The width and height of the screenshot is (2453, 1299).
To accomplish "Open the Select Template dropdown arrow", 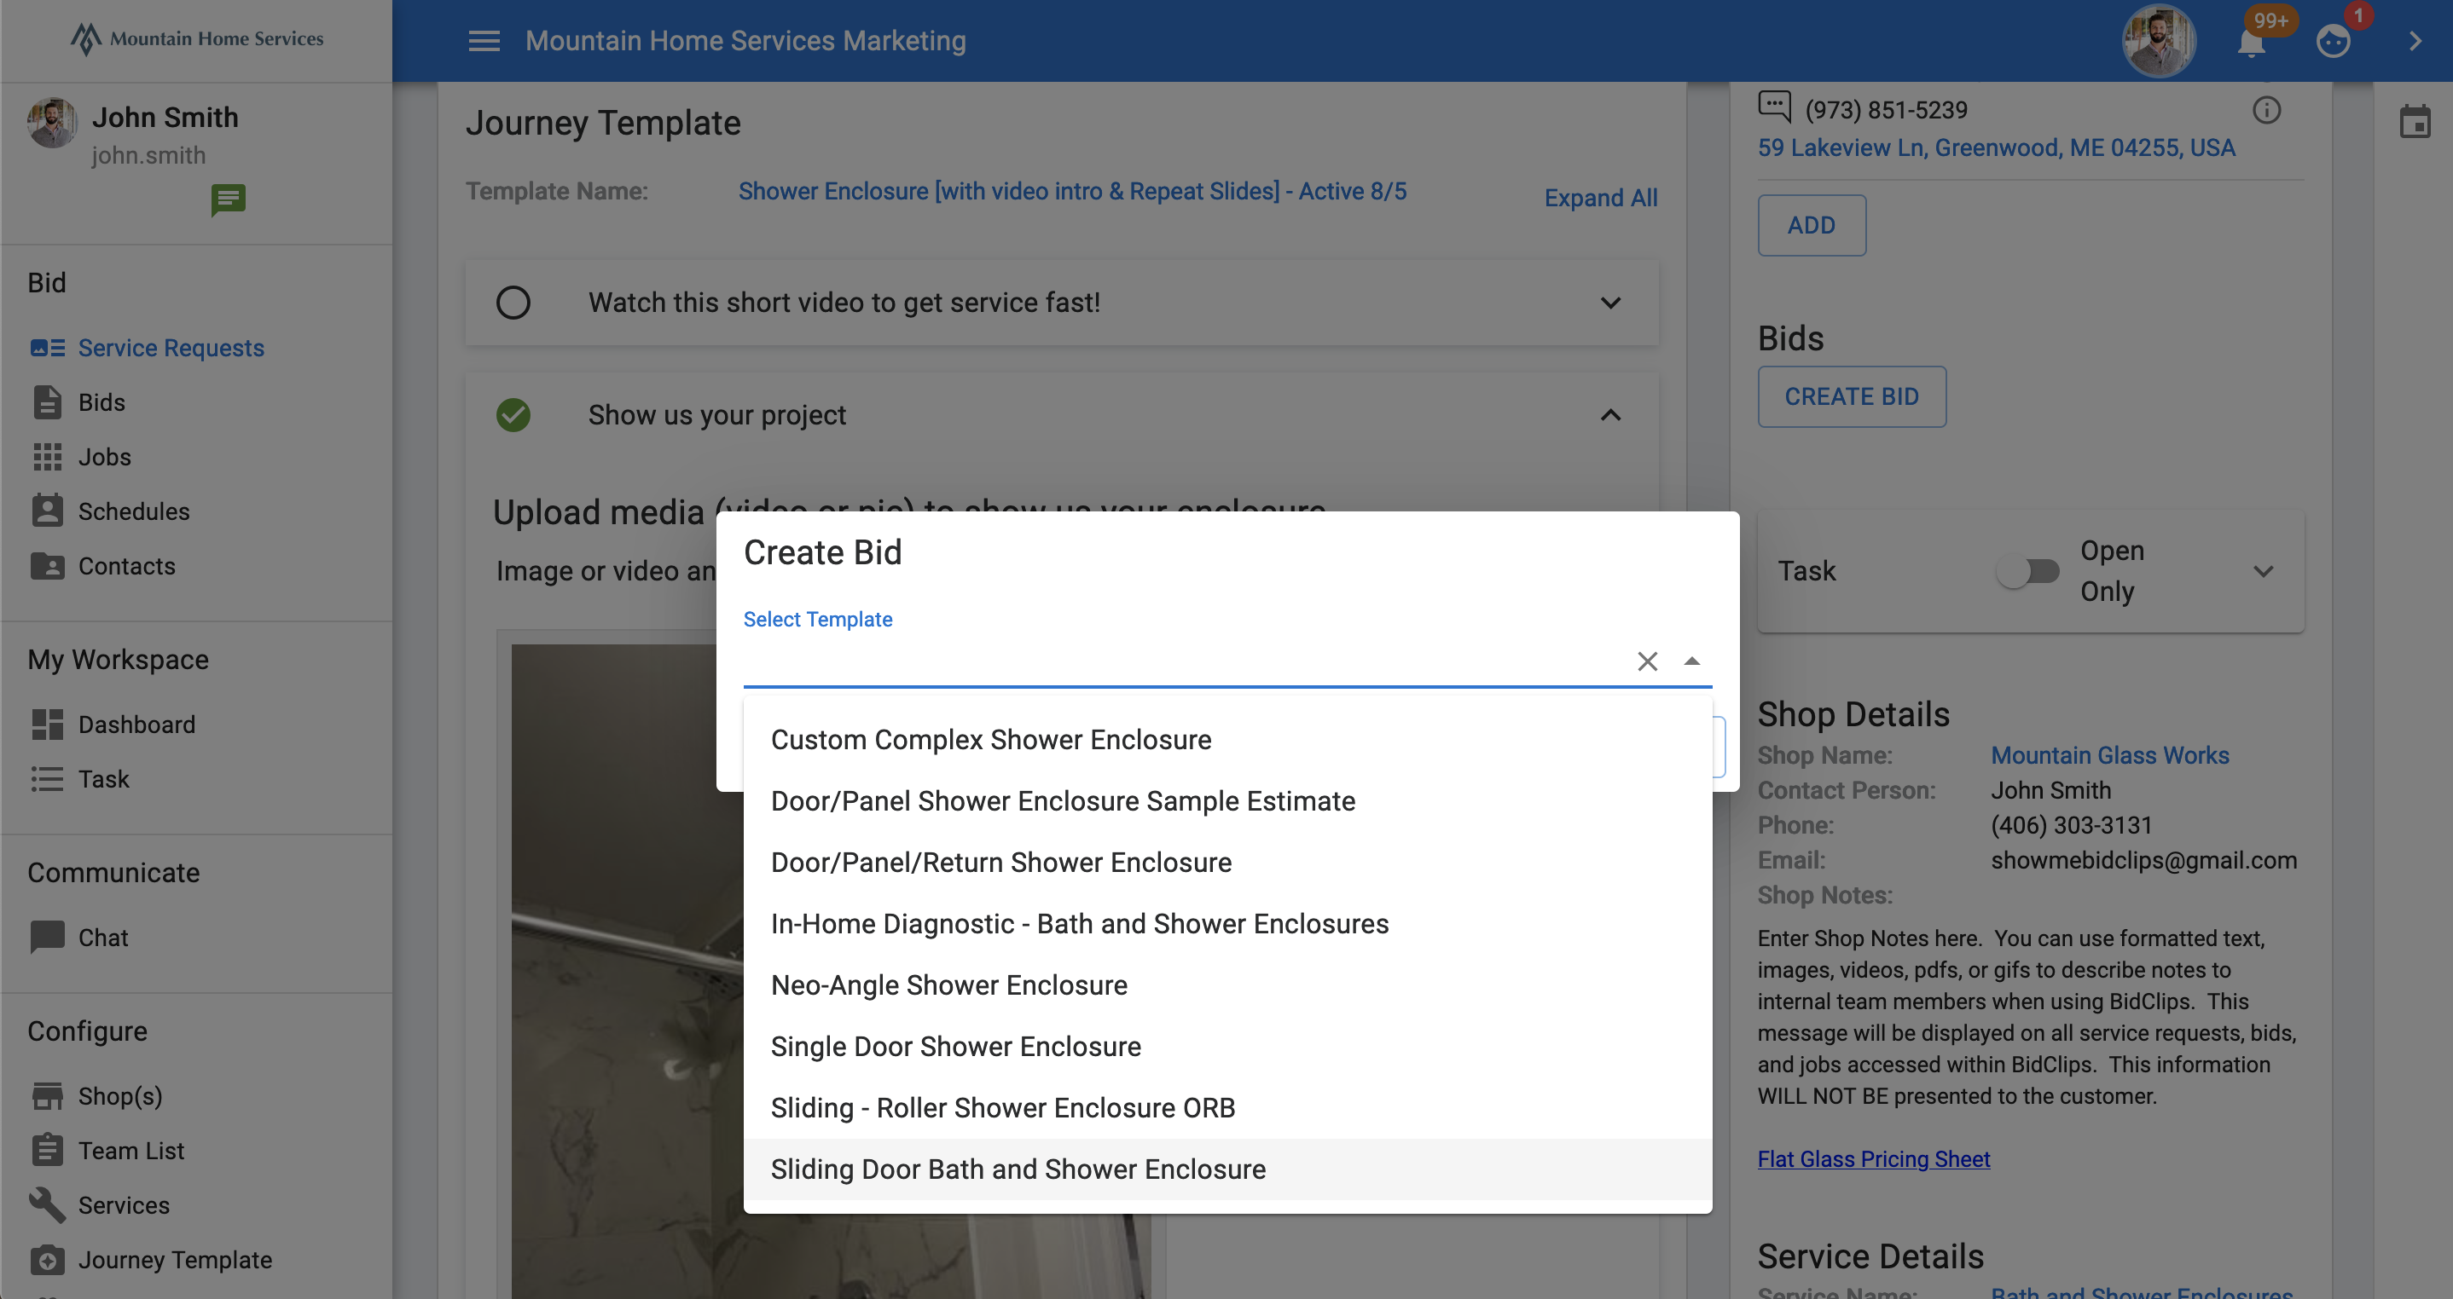I will tap(1690, 661).
